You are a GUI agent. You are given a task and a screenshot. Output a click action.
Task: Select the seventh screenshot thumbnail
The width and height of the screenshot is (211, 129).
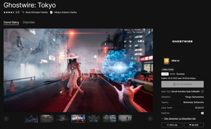point(125,119)
